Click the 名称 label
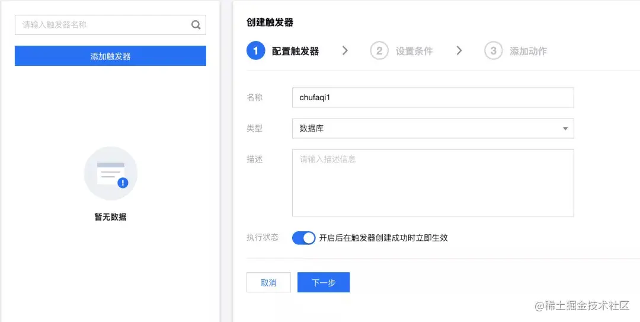Viewport: 640px width, 322px height. (254, 98)
